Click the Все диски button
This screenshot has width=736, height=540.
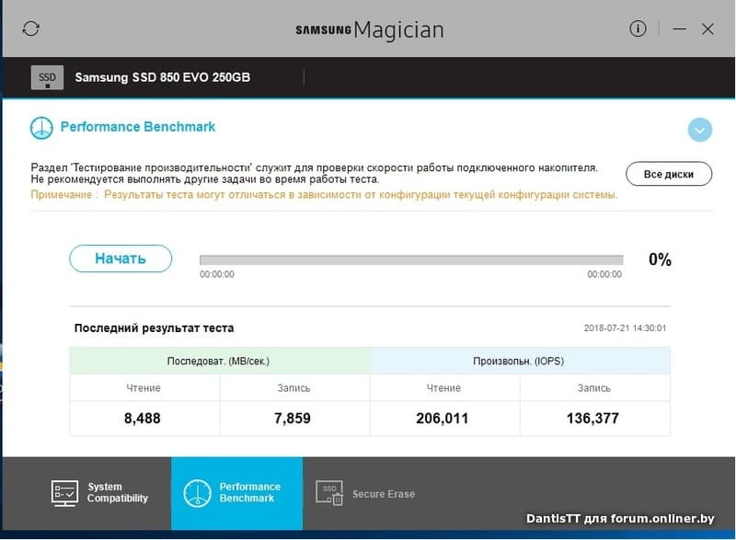(668, 174)
